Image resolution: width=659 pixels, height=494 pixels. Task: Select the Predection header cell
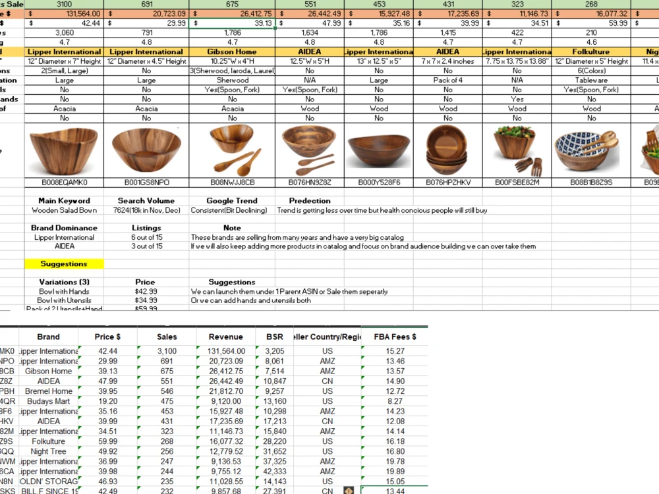coord(310,201)
